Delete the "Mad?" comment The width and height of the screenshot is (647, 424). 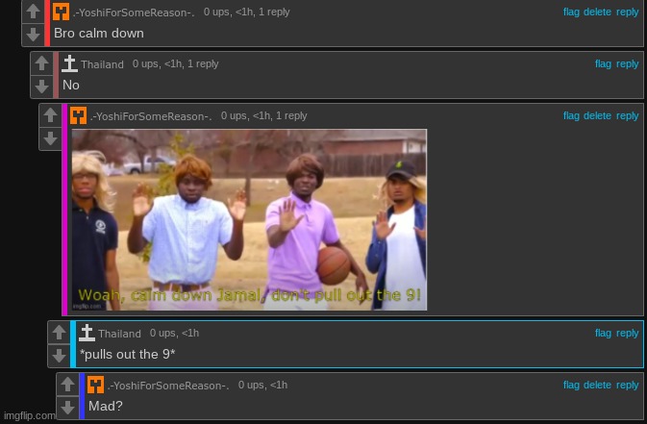click(597, 386)
